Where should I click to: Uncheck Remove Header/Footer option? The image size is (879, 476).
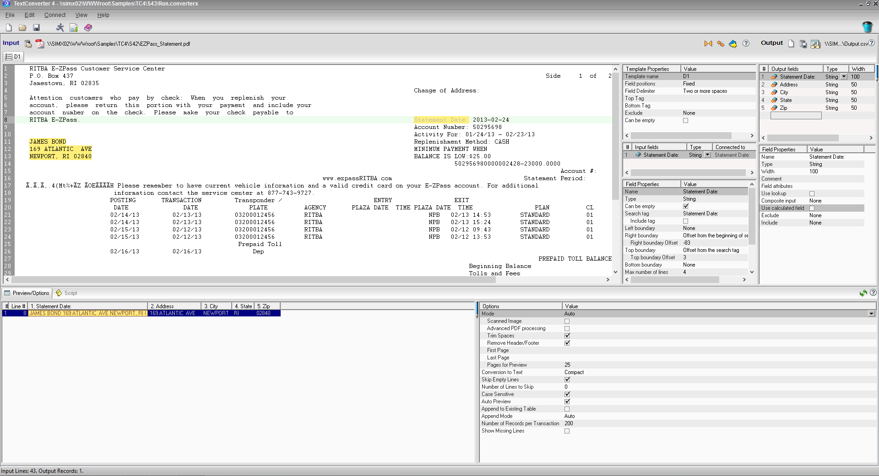tap(567, 343)
